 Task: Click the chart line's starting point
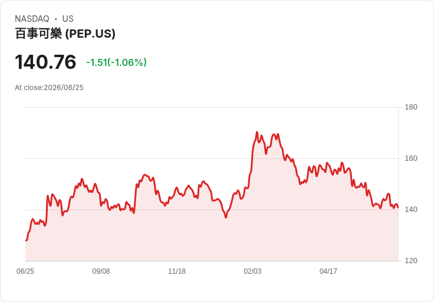coord(26,240)
